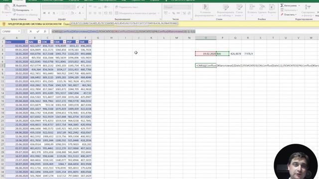Open the number format dropdown

coord(189,7)
